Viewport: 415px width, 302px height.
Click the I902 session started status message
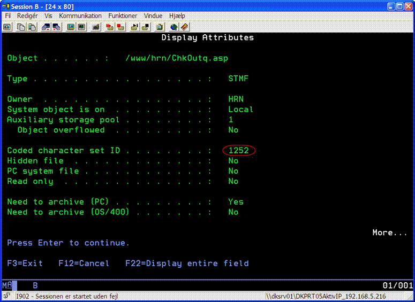click(67, 296)
